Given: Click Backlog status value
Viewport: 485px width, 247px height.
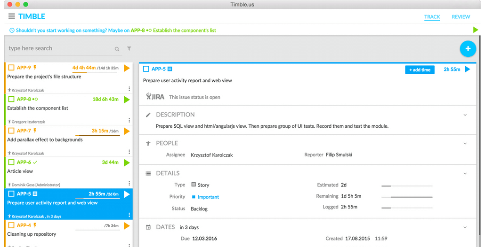Looking at the screenshot, I should (199, 209).
